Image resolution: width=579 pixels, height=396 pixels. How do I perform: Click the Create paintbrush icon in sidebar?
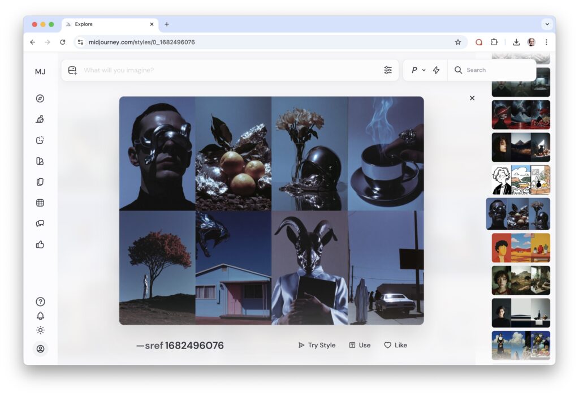click(40, 119)
